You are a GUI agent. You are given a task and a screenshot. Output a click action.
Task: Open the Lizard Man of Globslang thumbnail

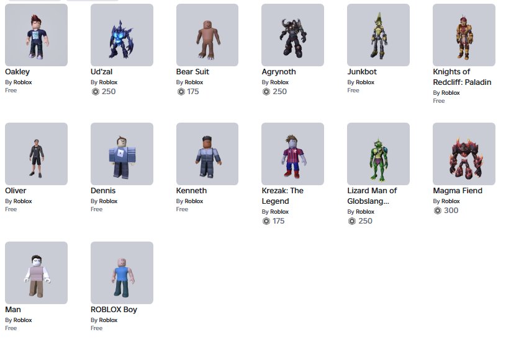point(378,154)
